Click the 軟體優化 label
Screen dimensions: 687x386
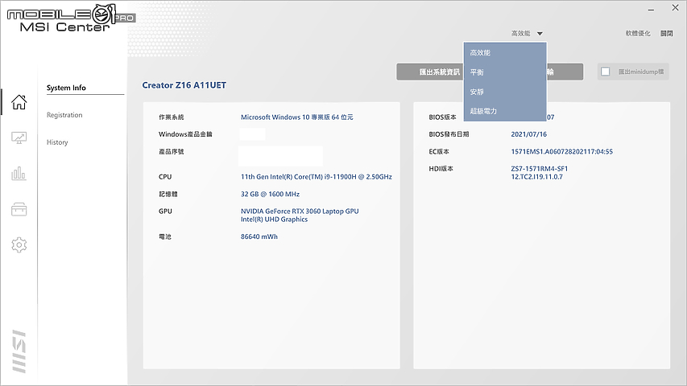point(638,33)
